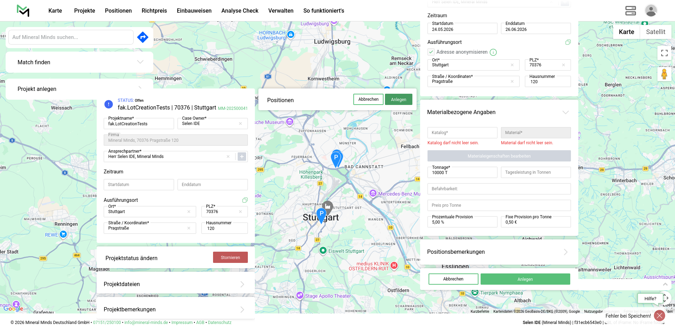Dismiss the Fehler bei Speichern error
675x331 pixels.
click(x=659, y=316)
